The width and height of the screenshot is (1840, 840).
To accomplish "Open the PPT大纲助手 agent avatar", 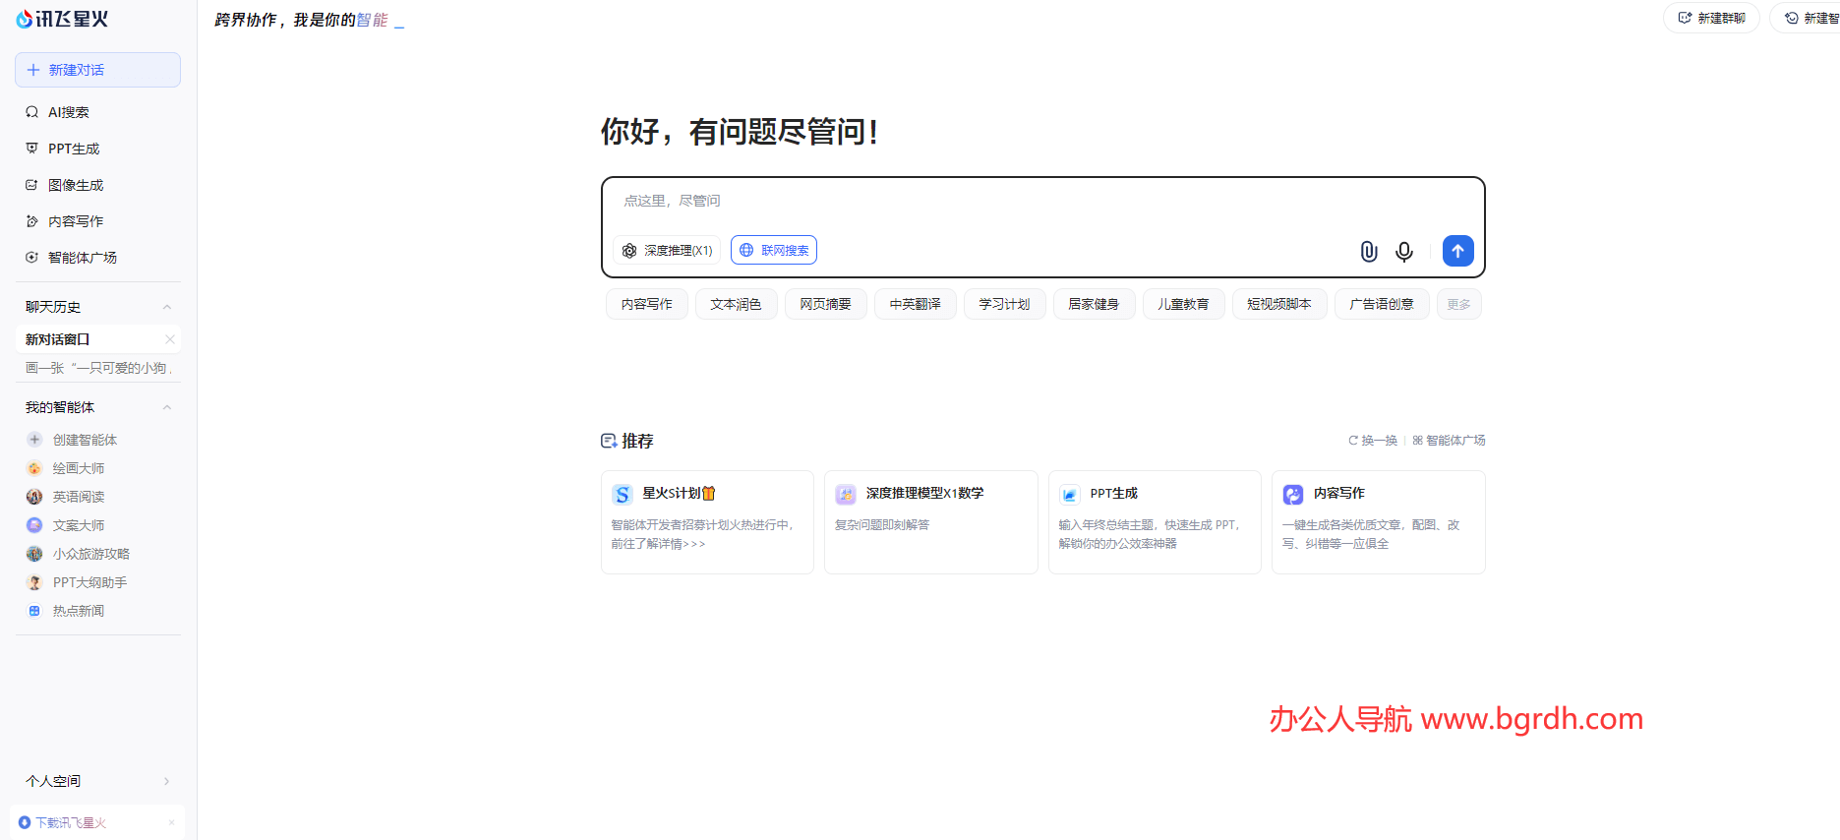I will [x=34, y=582].
